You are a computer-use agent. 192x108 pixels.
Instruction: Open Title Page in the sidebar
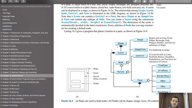click(x=7, y=13)
